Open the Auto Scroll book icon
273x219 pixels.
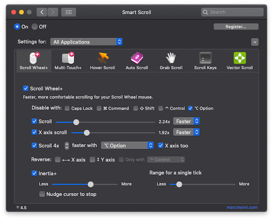pyautogui.click(x=136, y=58)
